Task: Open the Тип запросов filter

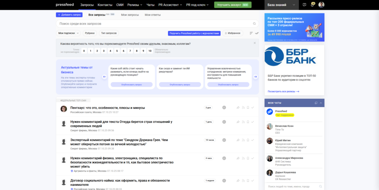Action: 109,33
